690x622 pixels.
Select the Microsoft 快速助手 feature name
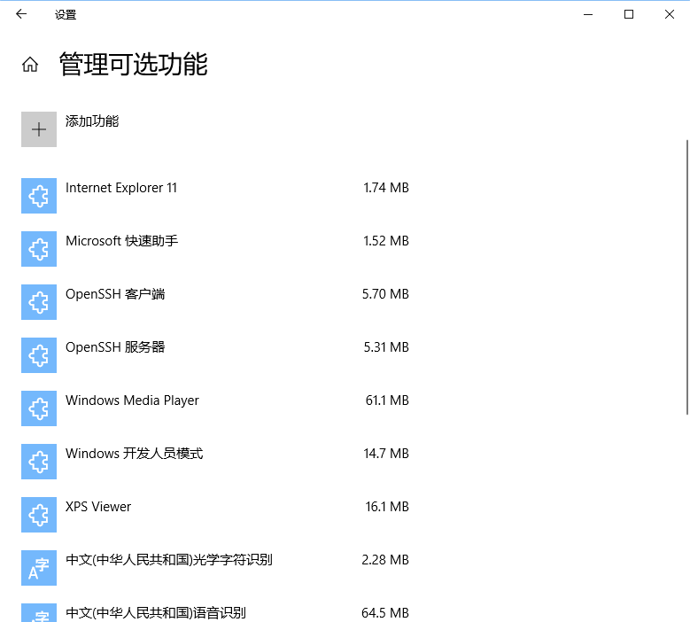122,241
